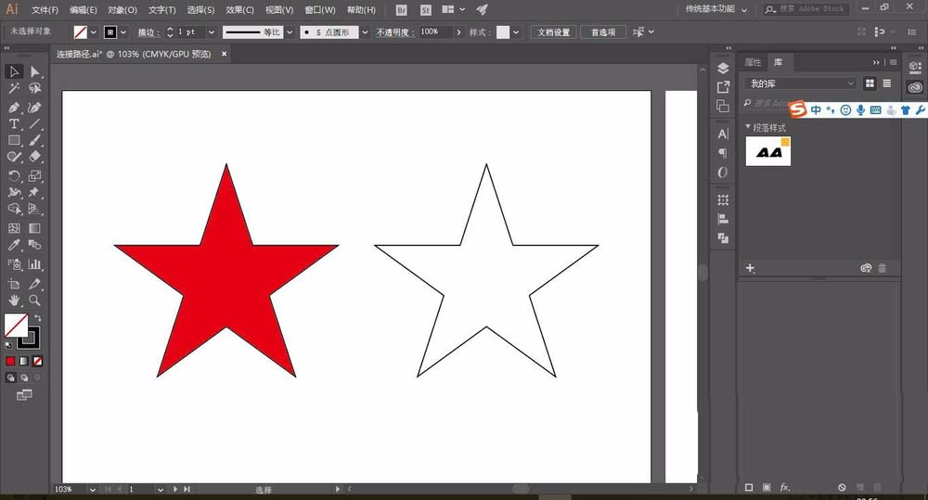Click the 文档设置 button
Screen dimensions: 928x500
click(555, 32)
